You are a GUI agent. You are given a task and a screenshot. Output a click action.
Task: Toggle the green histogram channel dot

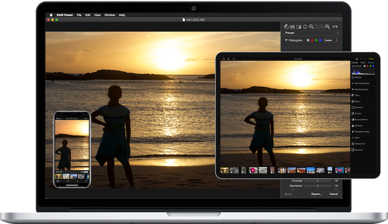(x=317, y=40)
